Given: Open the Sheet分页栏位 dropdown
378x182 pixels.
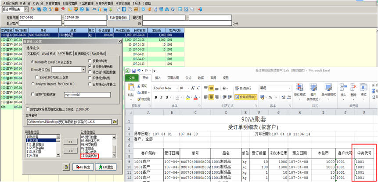Looking at the screenshot, I should click(x=84, y=69).
